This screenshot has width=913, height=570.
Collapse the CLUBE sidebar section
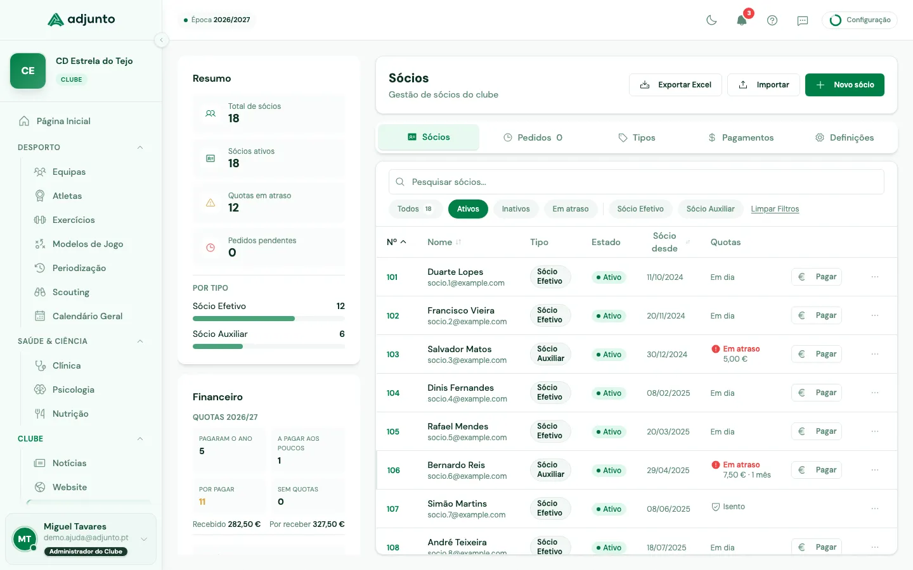[x=140, y=439]
